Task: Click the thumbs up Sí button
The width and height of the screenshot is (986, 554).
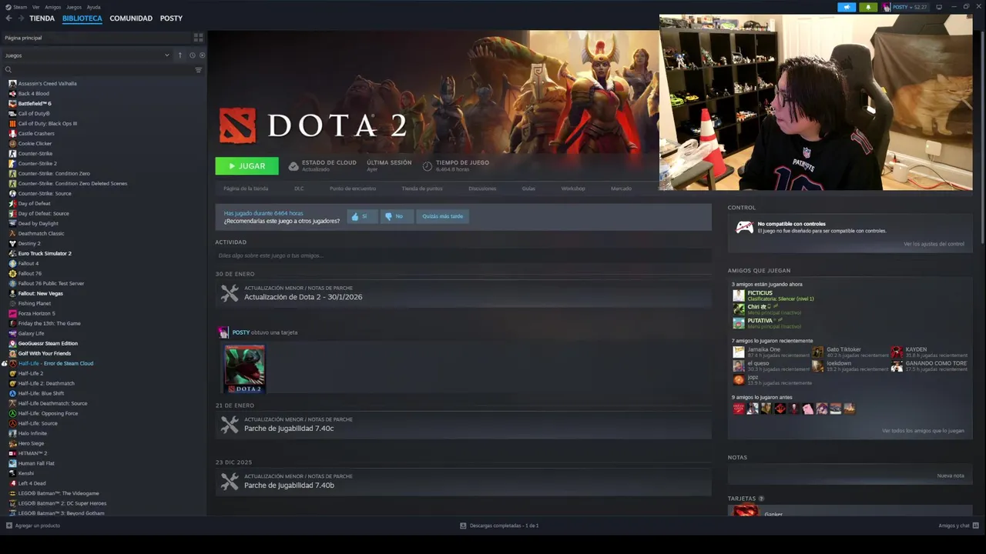Action: click(x=362, y=216)
